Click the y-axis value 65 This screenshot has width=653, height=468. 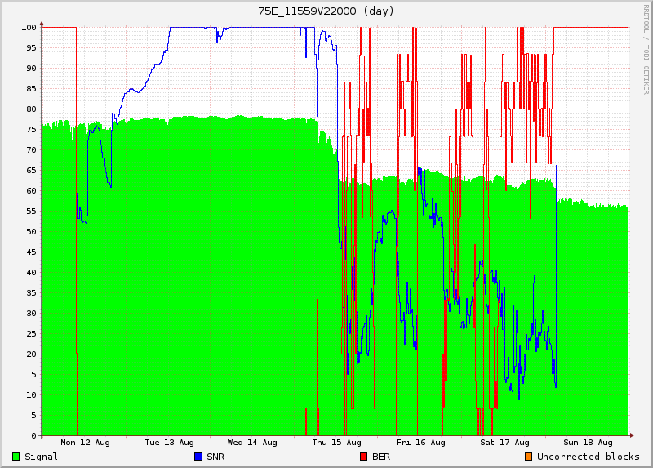(x=31, y=171)
